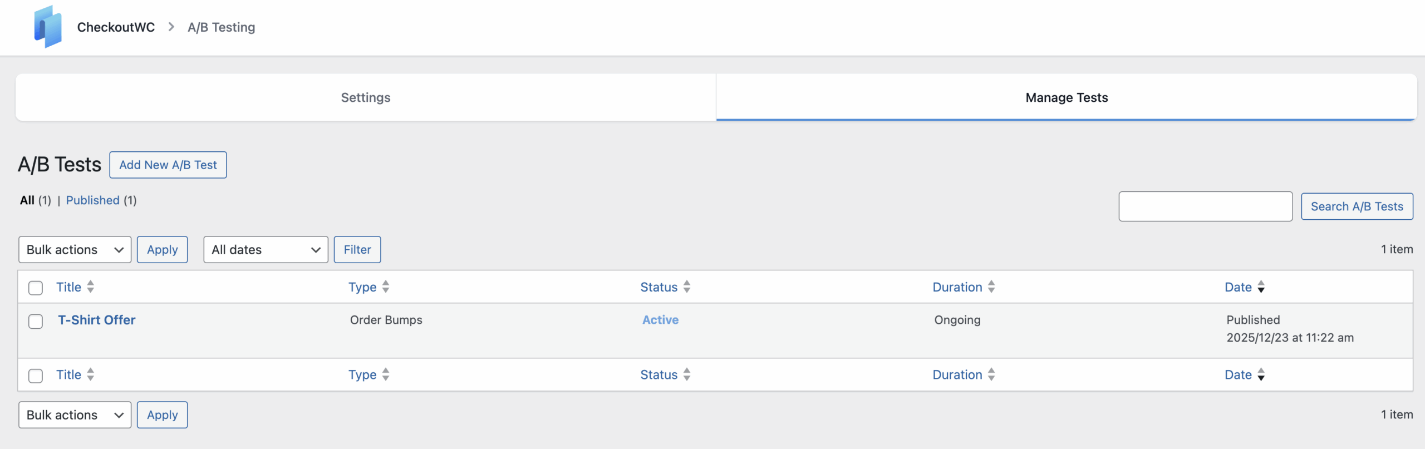Expand the bottom Bulk actions dropdown

pyautogui.click(x=74, y=415)
